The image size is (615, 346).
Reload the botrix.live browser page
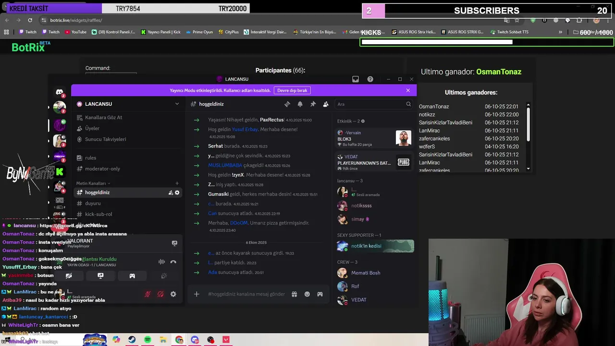pyautogui.click(x=30, y=20)
